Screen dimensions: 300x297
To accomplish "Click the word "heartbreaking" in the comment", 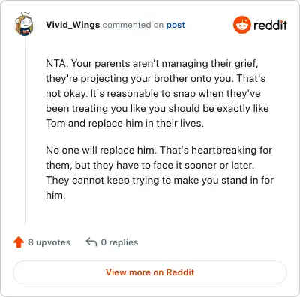I will pyautogui.click(x=223, y=150).
